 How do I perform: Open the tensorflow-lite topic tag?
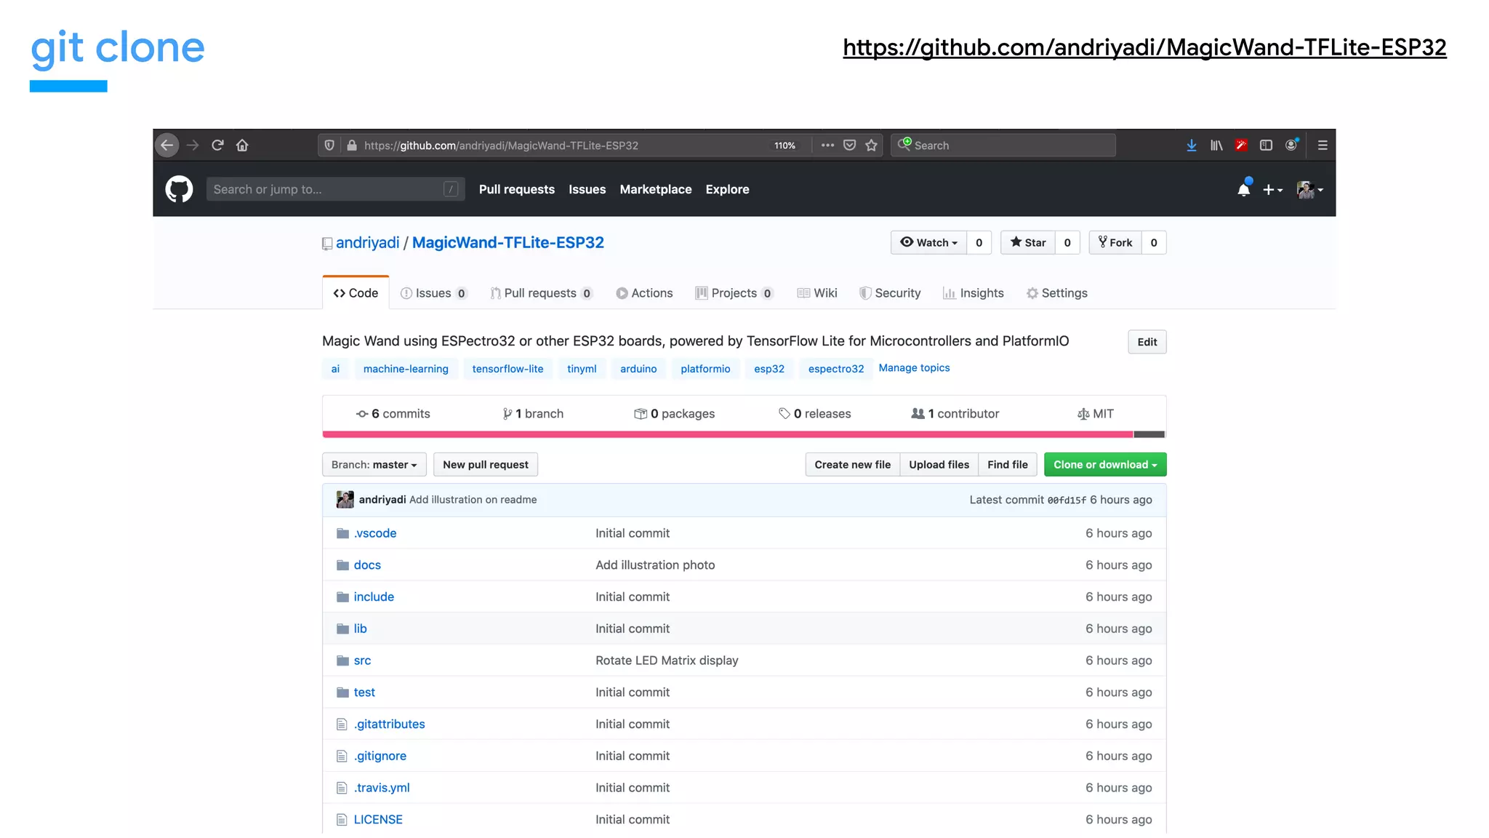(x=507, y=369)
